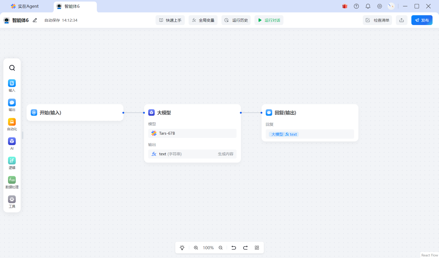
Task: Open the Tars-67B model selector
Action: tap(192, 133)
